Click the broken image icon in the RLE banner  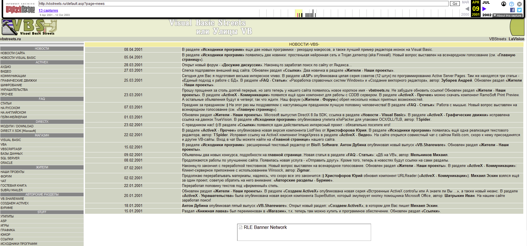coord(241,227)
